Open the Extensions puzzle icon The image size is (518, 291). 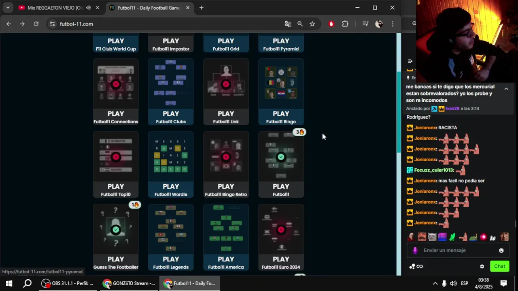click(x=345, y=24)
